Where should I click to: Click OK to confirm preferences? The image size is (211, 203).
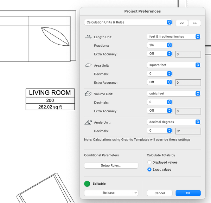click(x=188, y=193)
